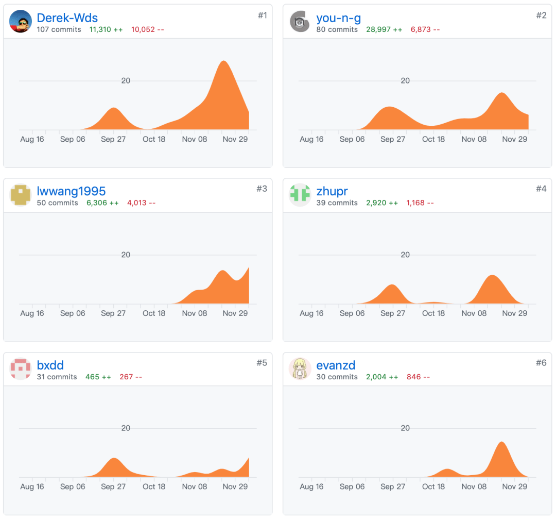Viewport: 556px width, 520px height.
Task: Click zhupr green identicon avatar
Action: coord(300,195)
